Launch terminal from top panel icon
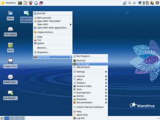160x120 pixels. (x=20, y=3)
